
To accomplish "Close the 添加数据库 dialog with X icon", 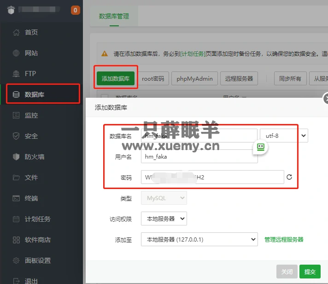I will click(x=326, y=99).
